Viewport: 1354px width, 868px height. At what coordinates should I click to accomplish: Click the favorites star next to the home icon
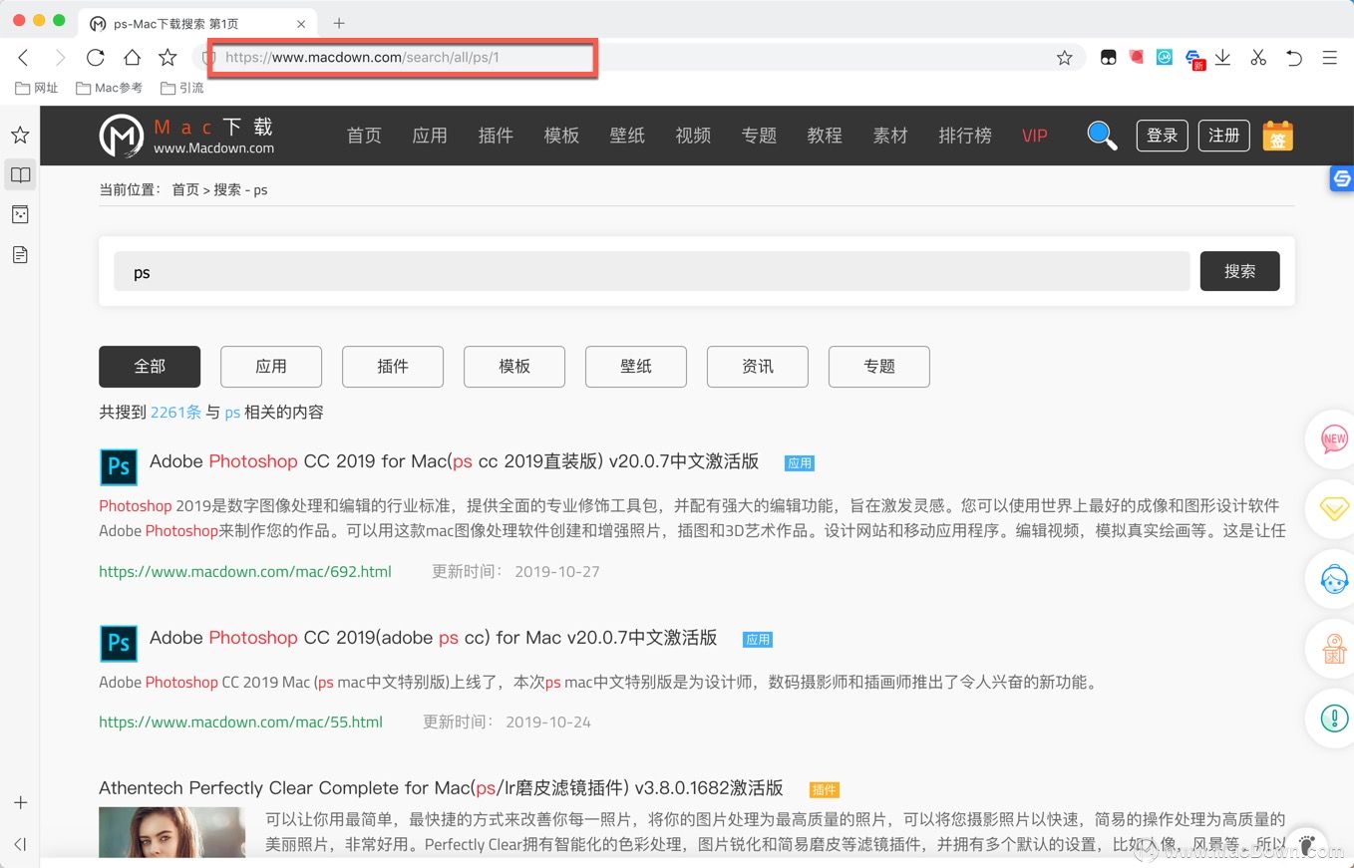coord(168,58)
